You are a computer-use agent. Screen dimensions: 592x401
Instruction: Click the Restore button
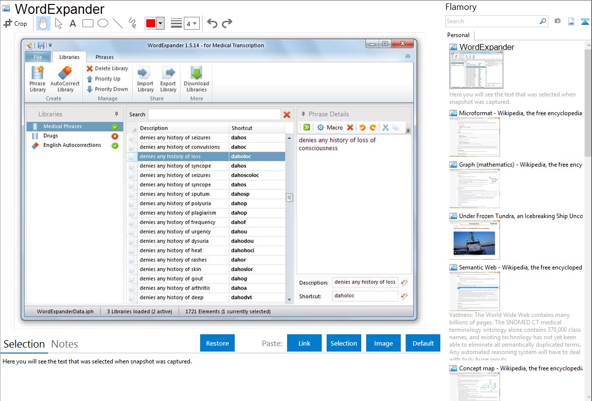[217, 343]
